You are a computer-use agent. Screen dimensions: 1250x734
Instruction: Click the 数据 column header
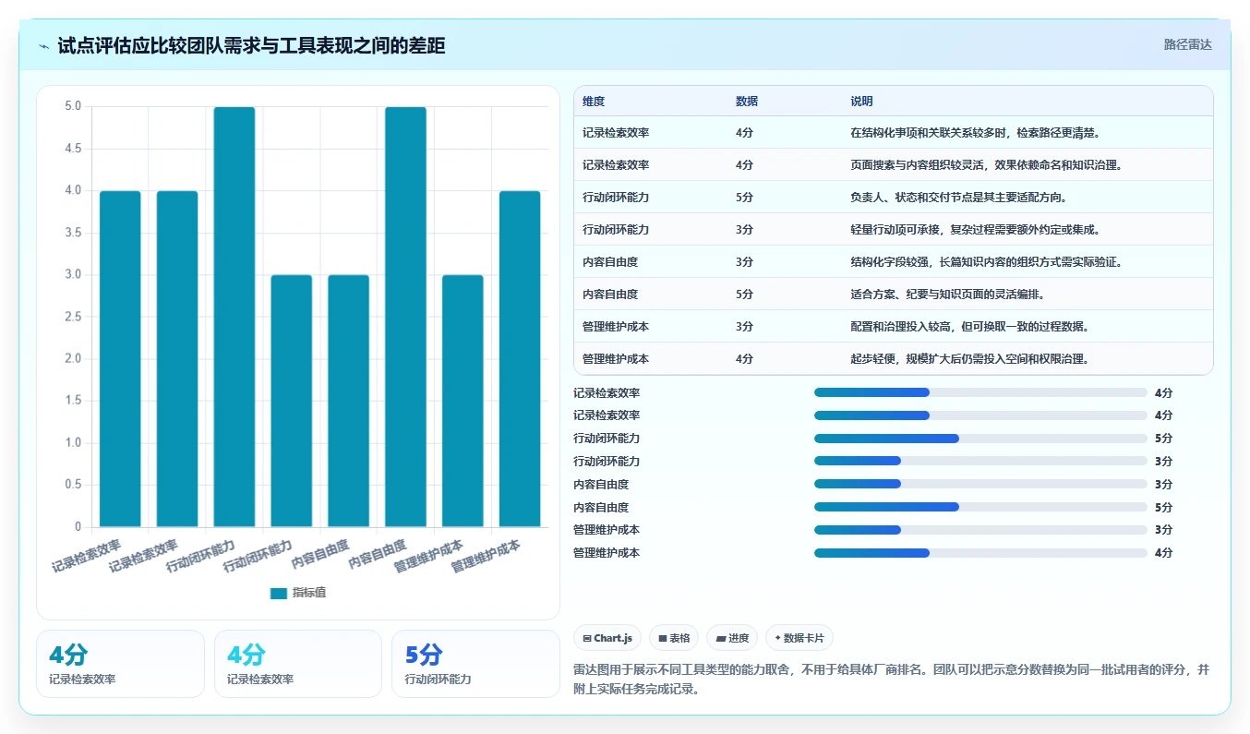tap(747, 102)
